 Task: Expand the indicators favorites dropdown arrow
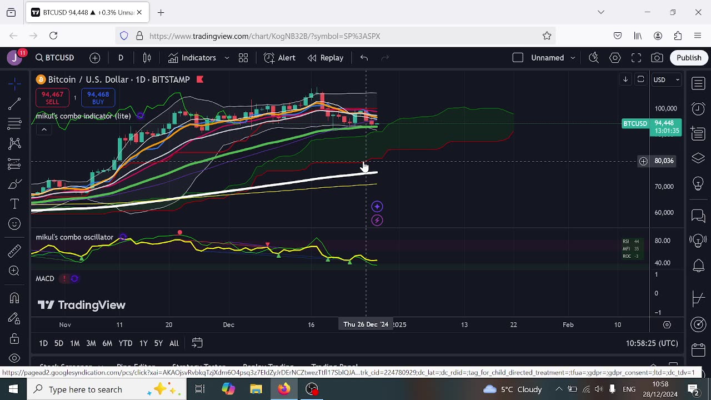click(x=227, y=58)
